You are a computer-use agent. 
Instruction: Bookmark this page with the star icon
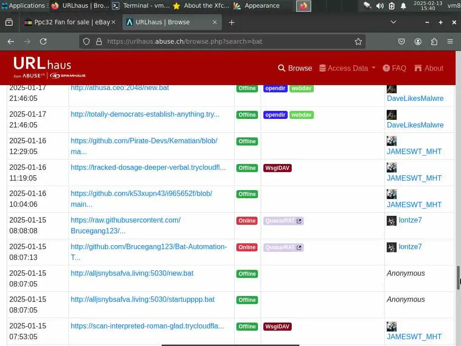point(358,41)
